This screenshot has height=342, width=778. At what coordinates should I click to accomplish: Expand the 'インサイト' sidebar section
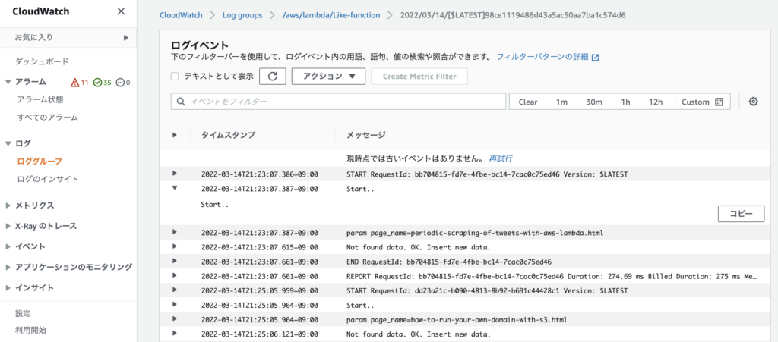(8, 288)
